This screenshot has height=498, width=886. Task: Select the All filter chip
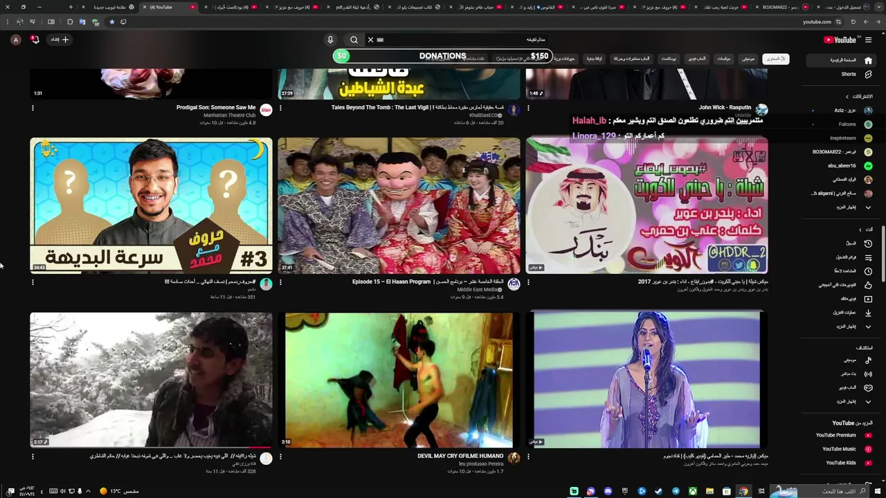(776, 59)
